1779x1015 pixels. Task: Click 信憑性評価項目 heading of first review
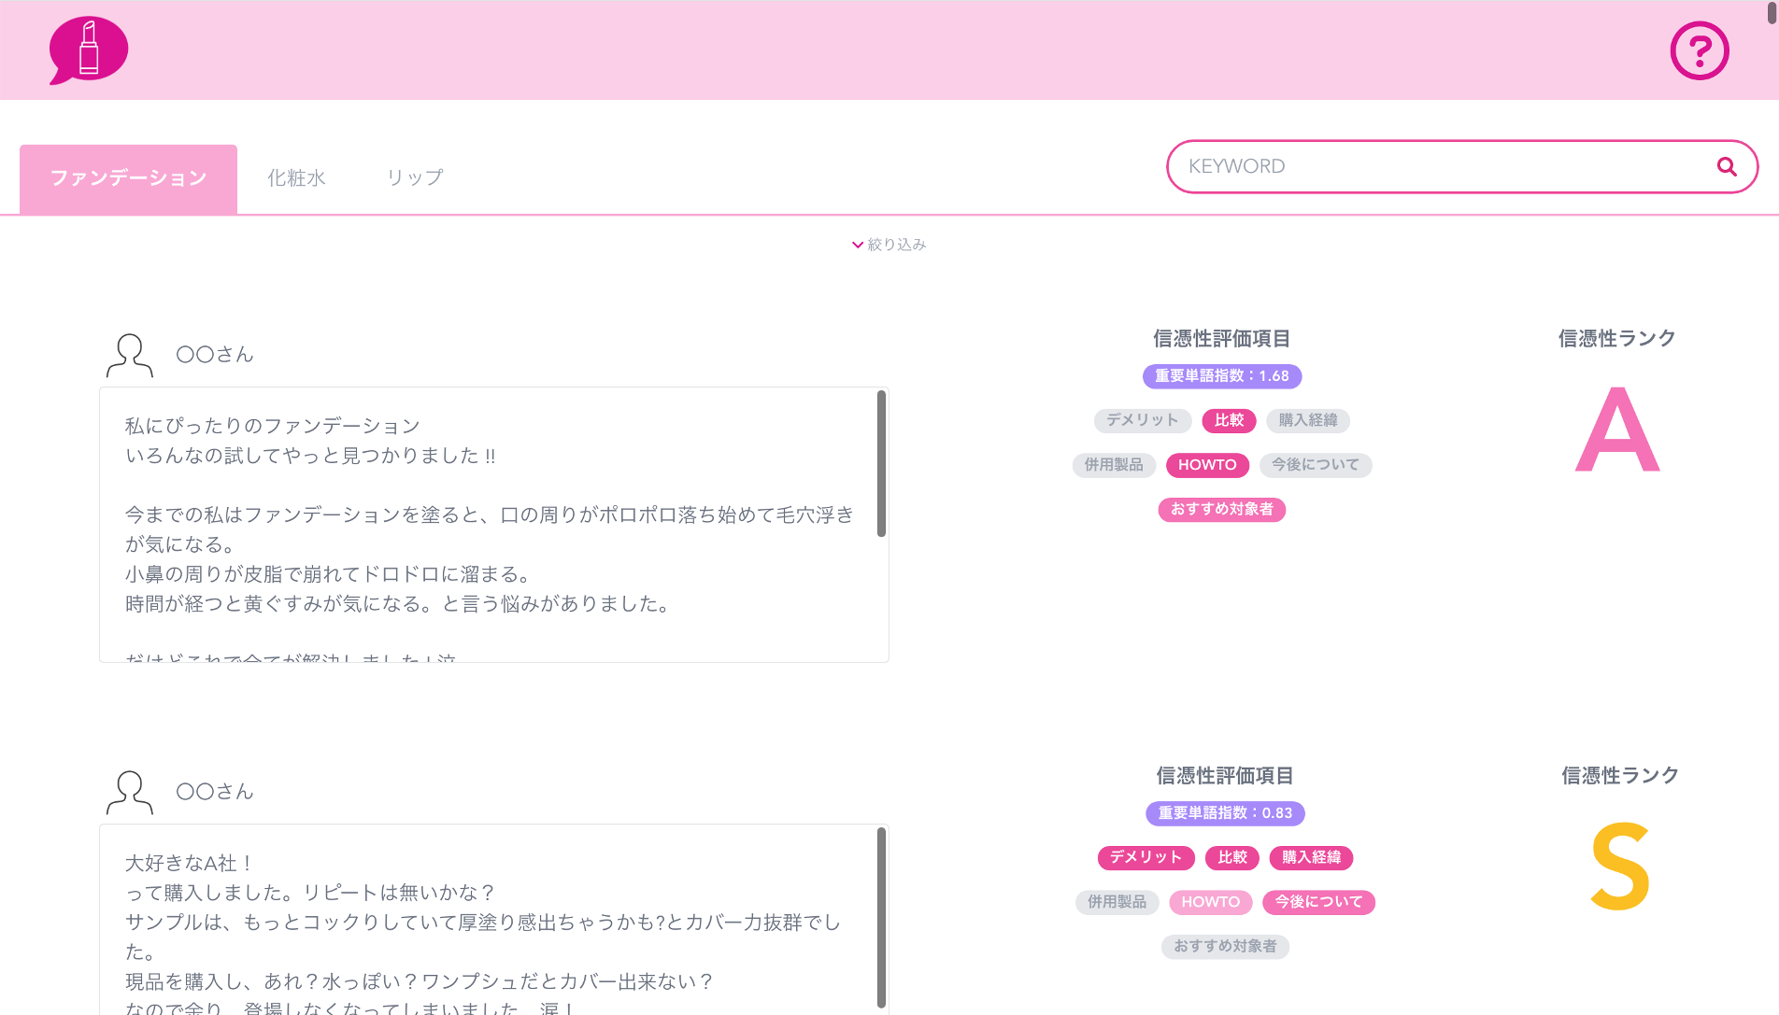[1221, 339]
